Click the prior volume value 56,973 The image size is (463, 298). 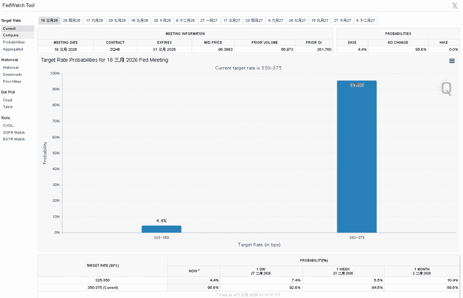pyautogui.click(x=287, y=50)
